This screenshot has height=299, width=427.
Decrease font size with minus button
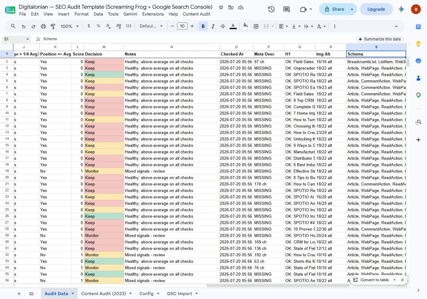click(x=172, y=26)
